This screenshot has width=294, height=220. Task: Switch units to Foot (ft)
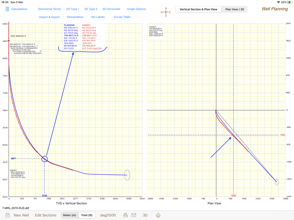(87, 215)
